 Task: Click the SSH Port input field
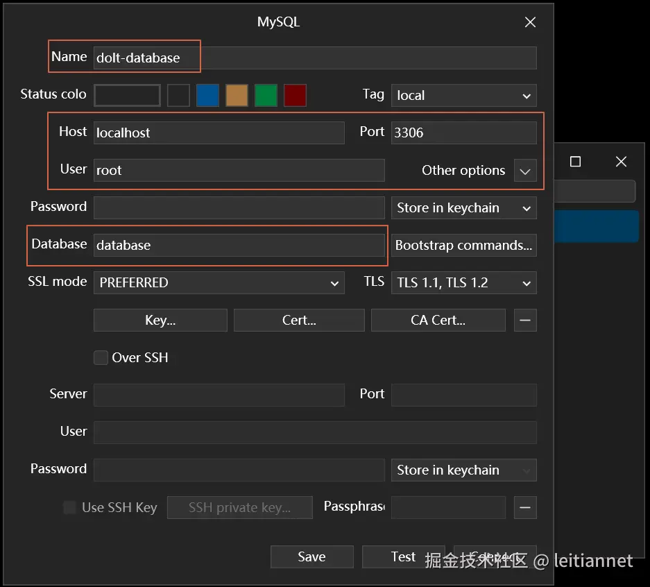click(464, 395)
